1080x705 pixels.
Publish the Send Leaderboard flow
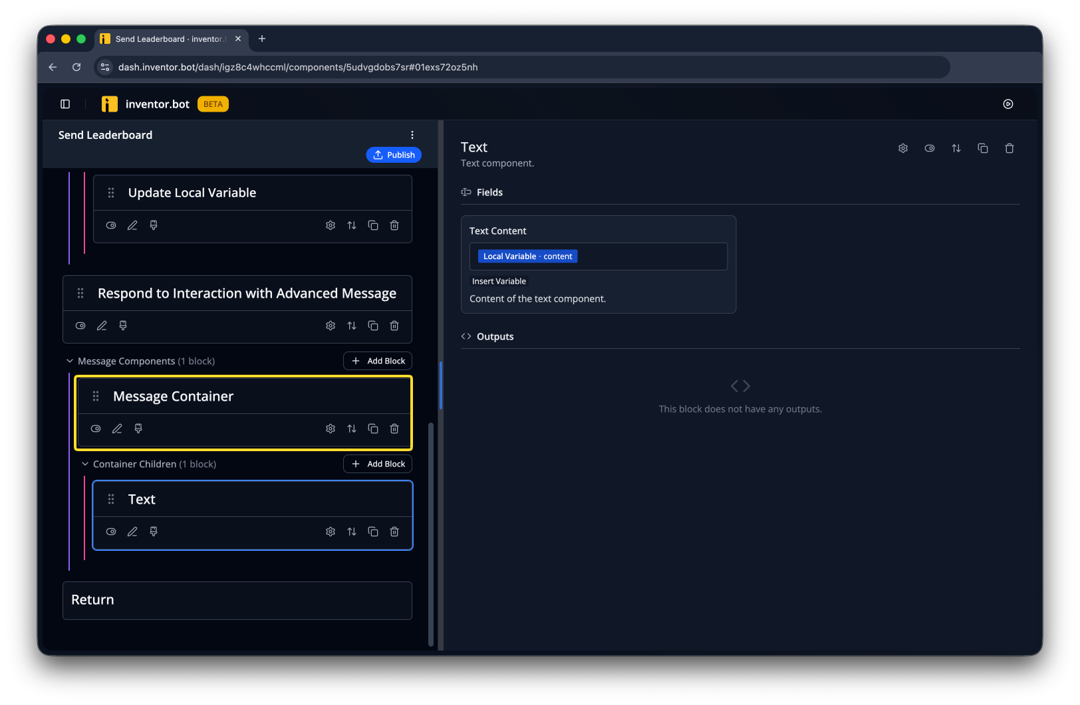pos(394,155)
